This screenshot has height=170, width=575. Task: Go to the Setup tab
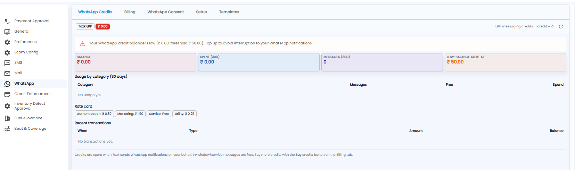[202, 12]
